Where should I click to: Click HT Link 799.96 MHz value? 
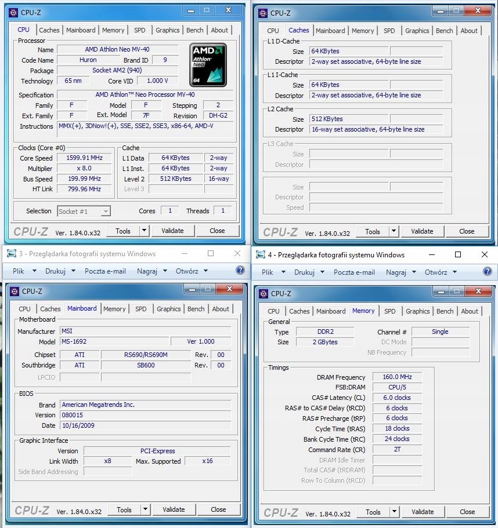(84, 189)
